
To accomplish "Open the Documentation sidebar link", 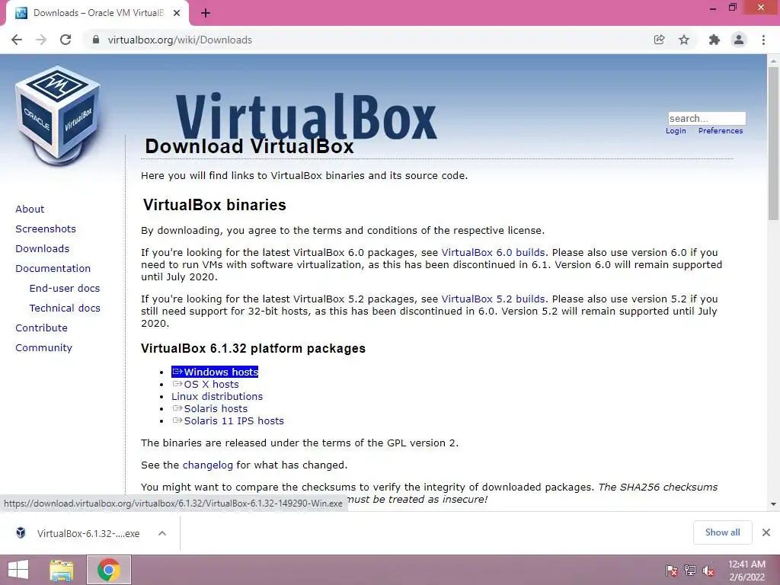I will click(x=53, y=269).
